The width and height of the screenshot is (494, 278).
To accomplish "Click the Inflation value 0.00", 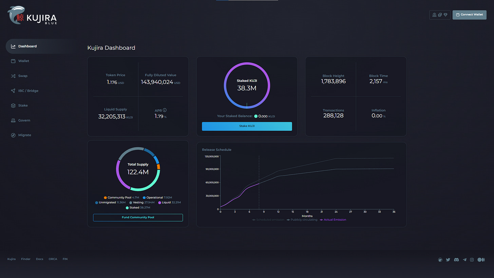I will [377, 116].
